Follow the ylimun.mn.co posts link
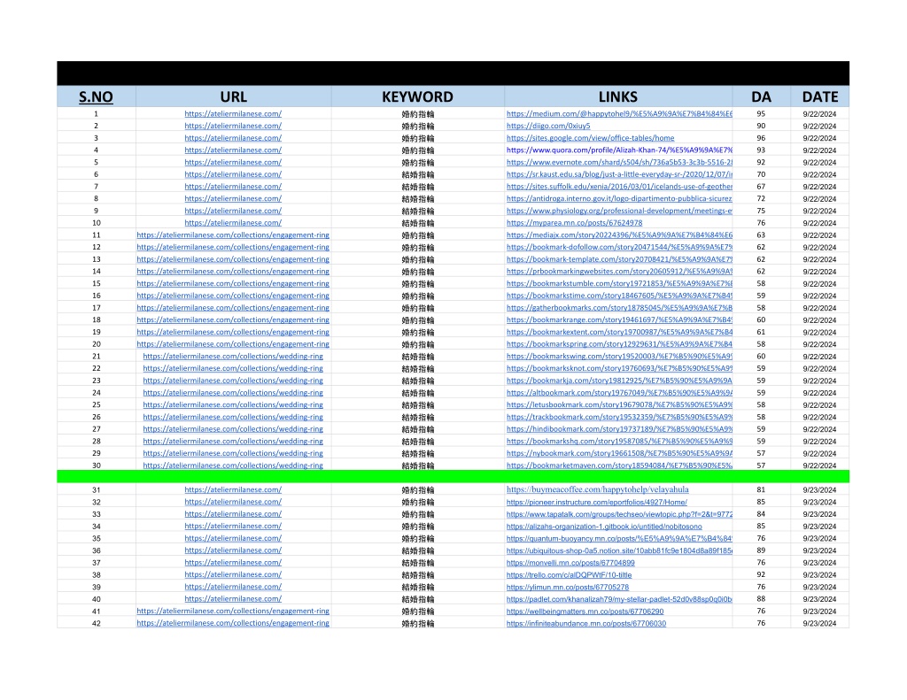Viewport: 907px width, 700px height. point(568,588)
